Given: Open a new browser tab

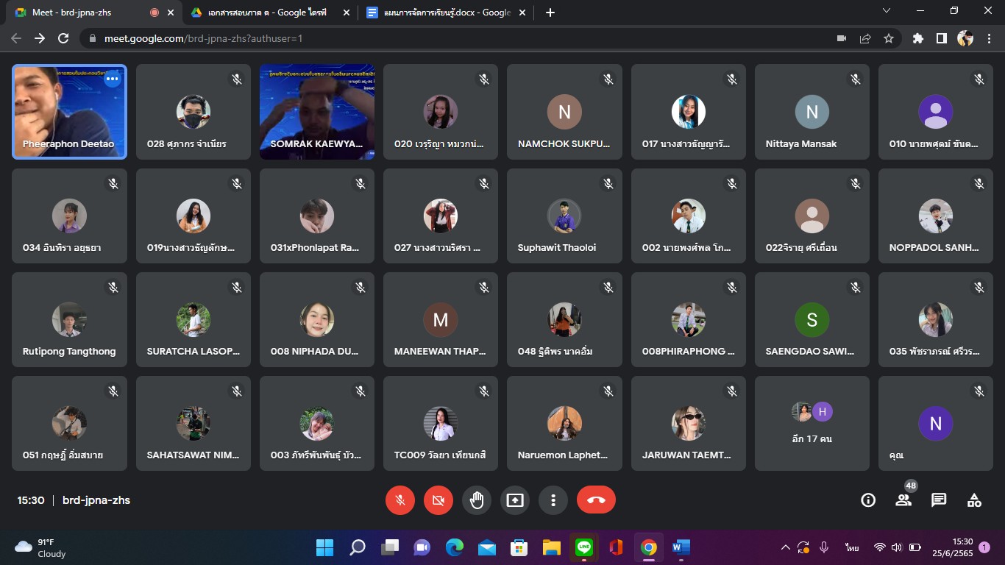Looking at the screenshot, I should tap(550, 13).
